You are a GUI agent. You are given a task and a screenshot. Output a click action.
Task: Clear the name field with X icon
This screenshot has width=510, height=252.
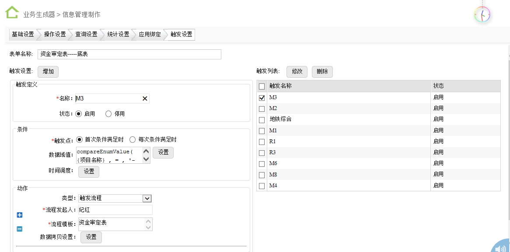145,99
